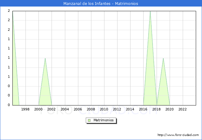Click the 'Matrimonios' legend label

103,120
